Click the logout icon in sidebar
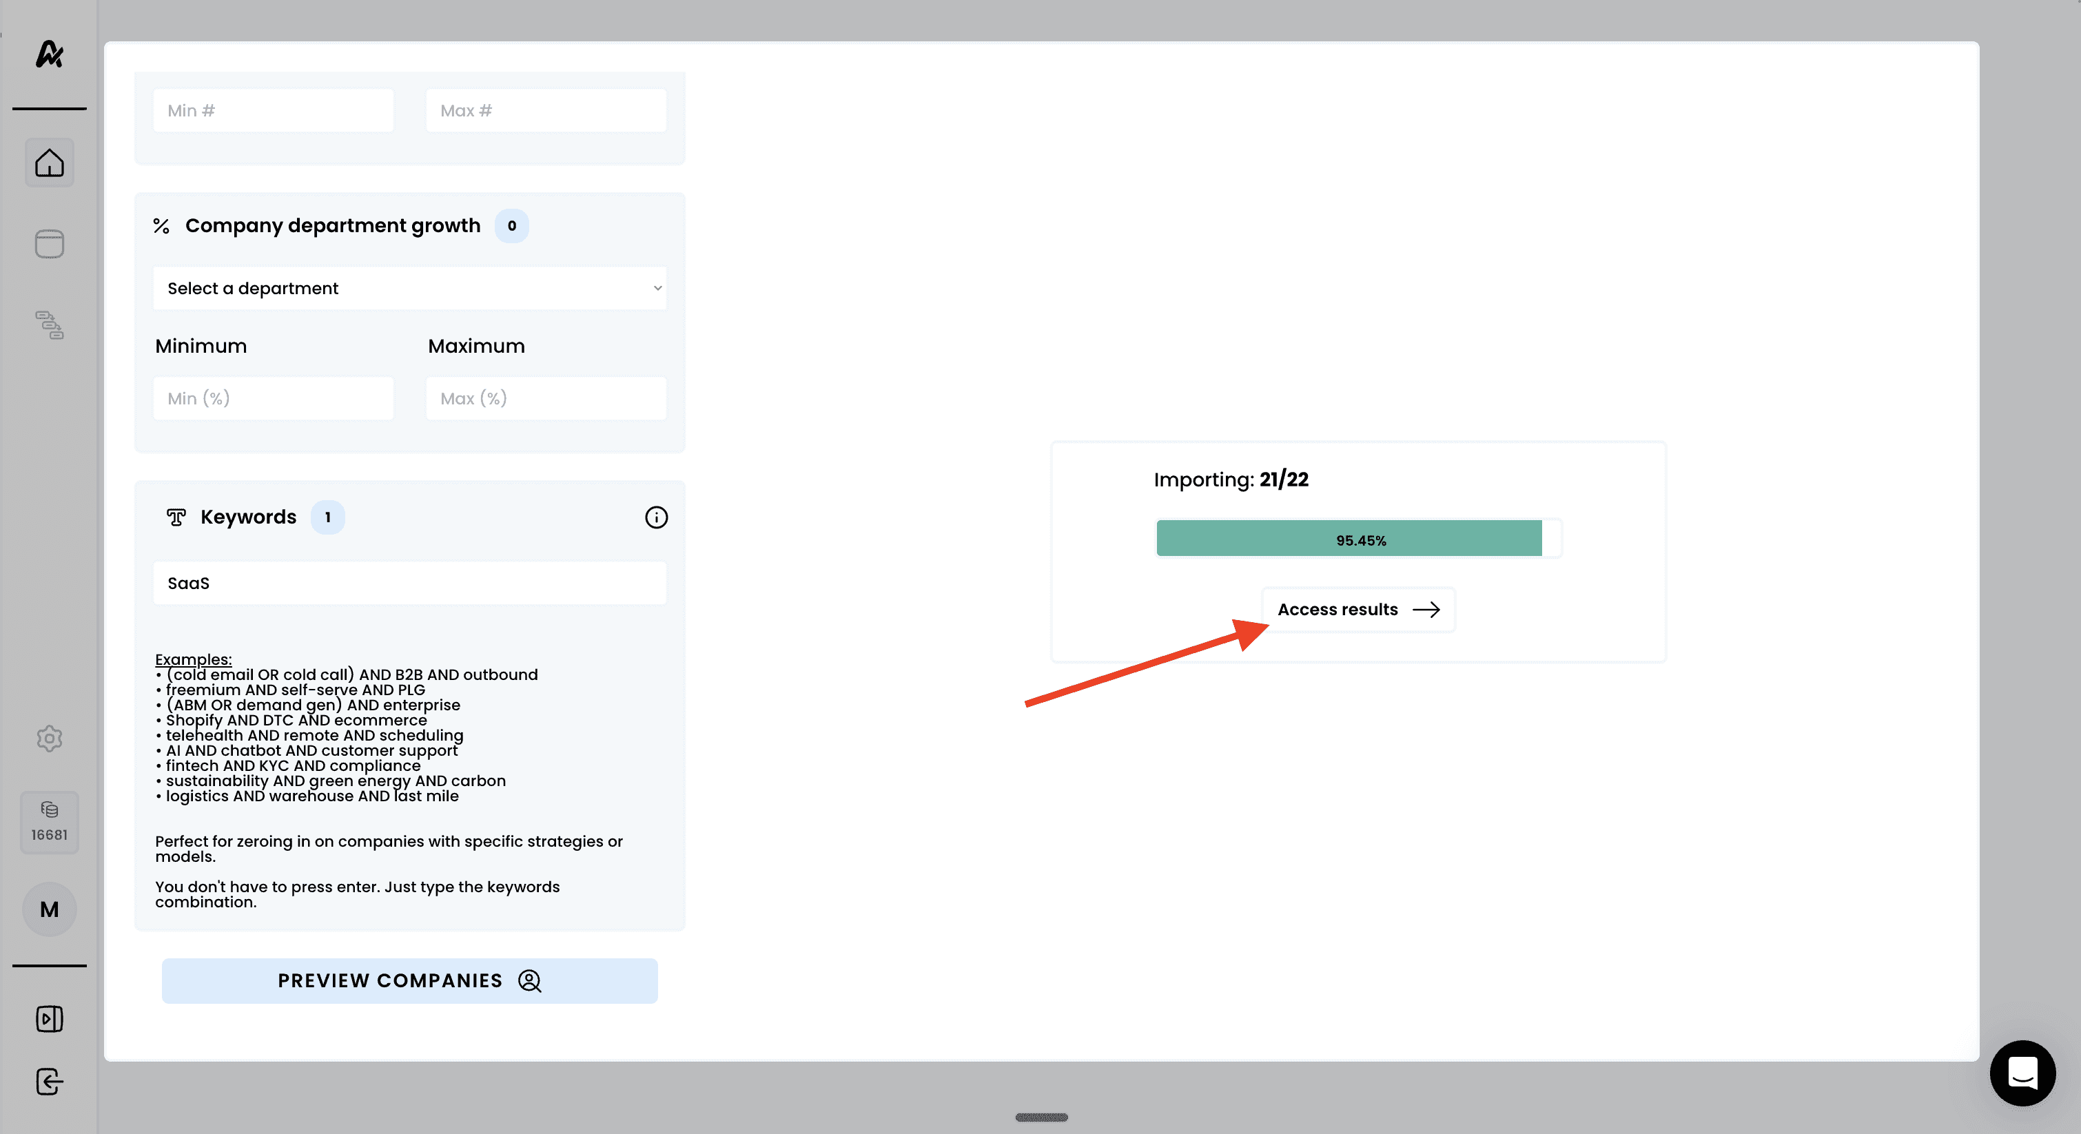The image size is (2081, 1134). (x=50, y=1082)
